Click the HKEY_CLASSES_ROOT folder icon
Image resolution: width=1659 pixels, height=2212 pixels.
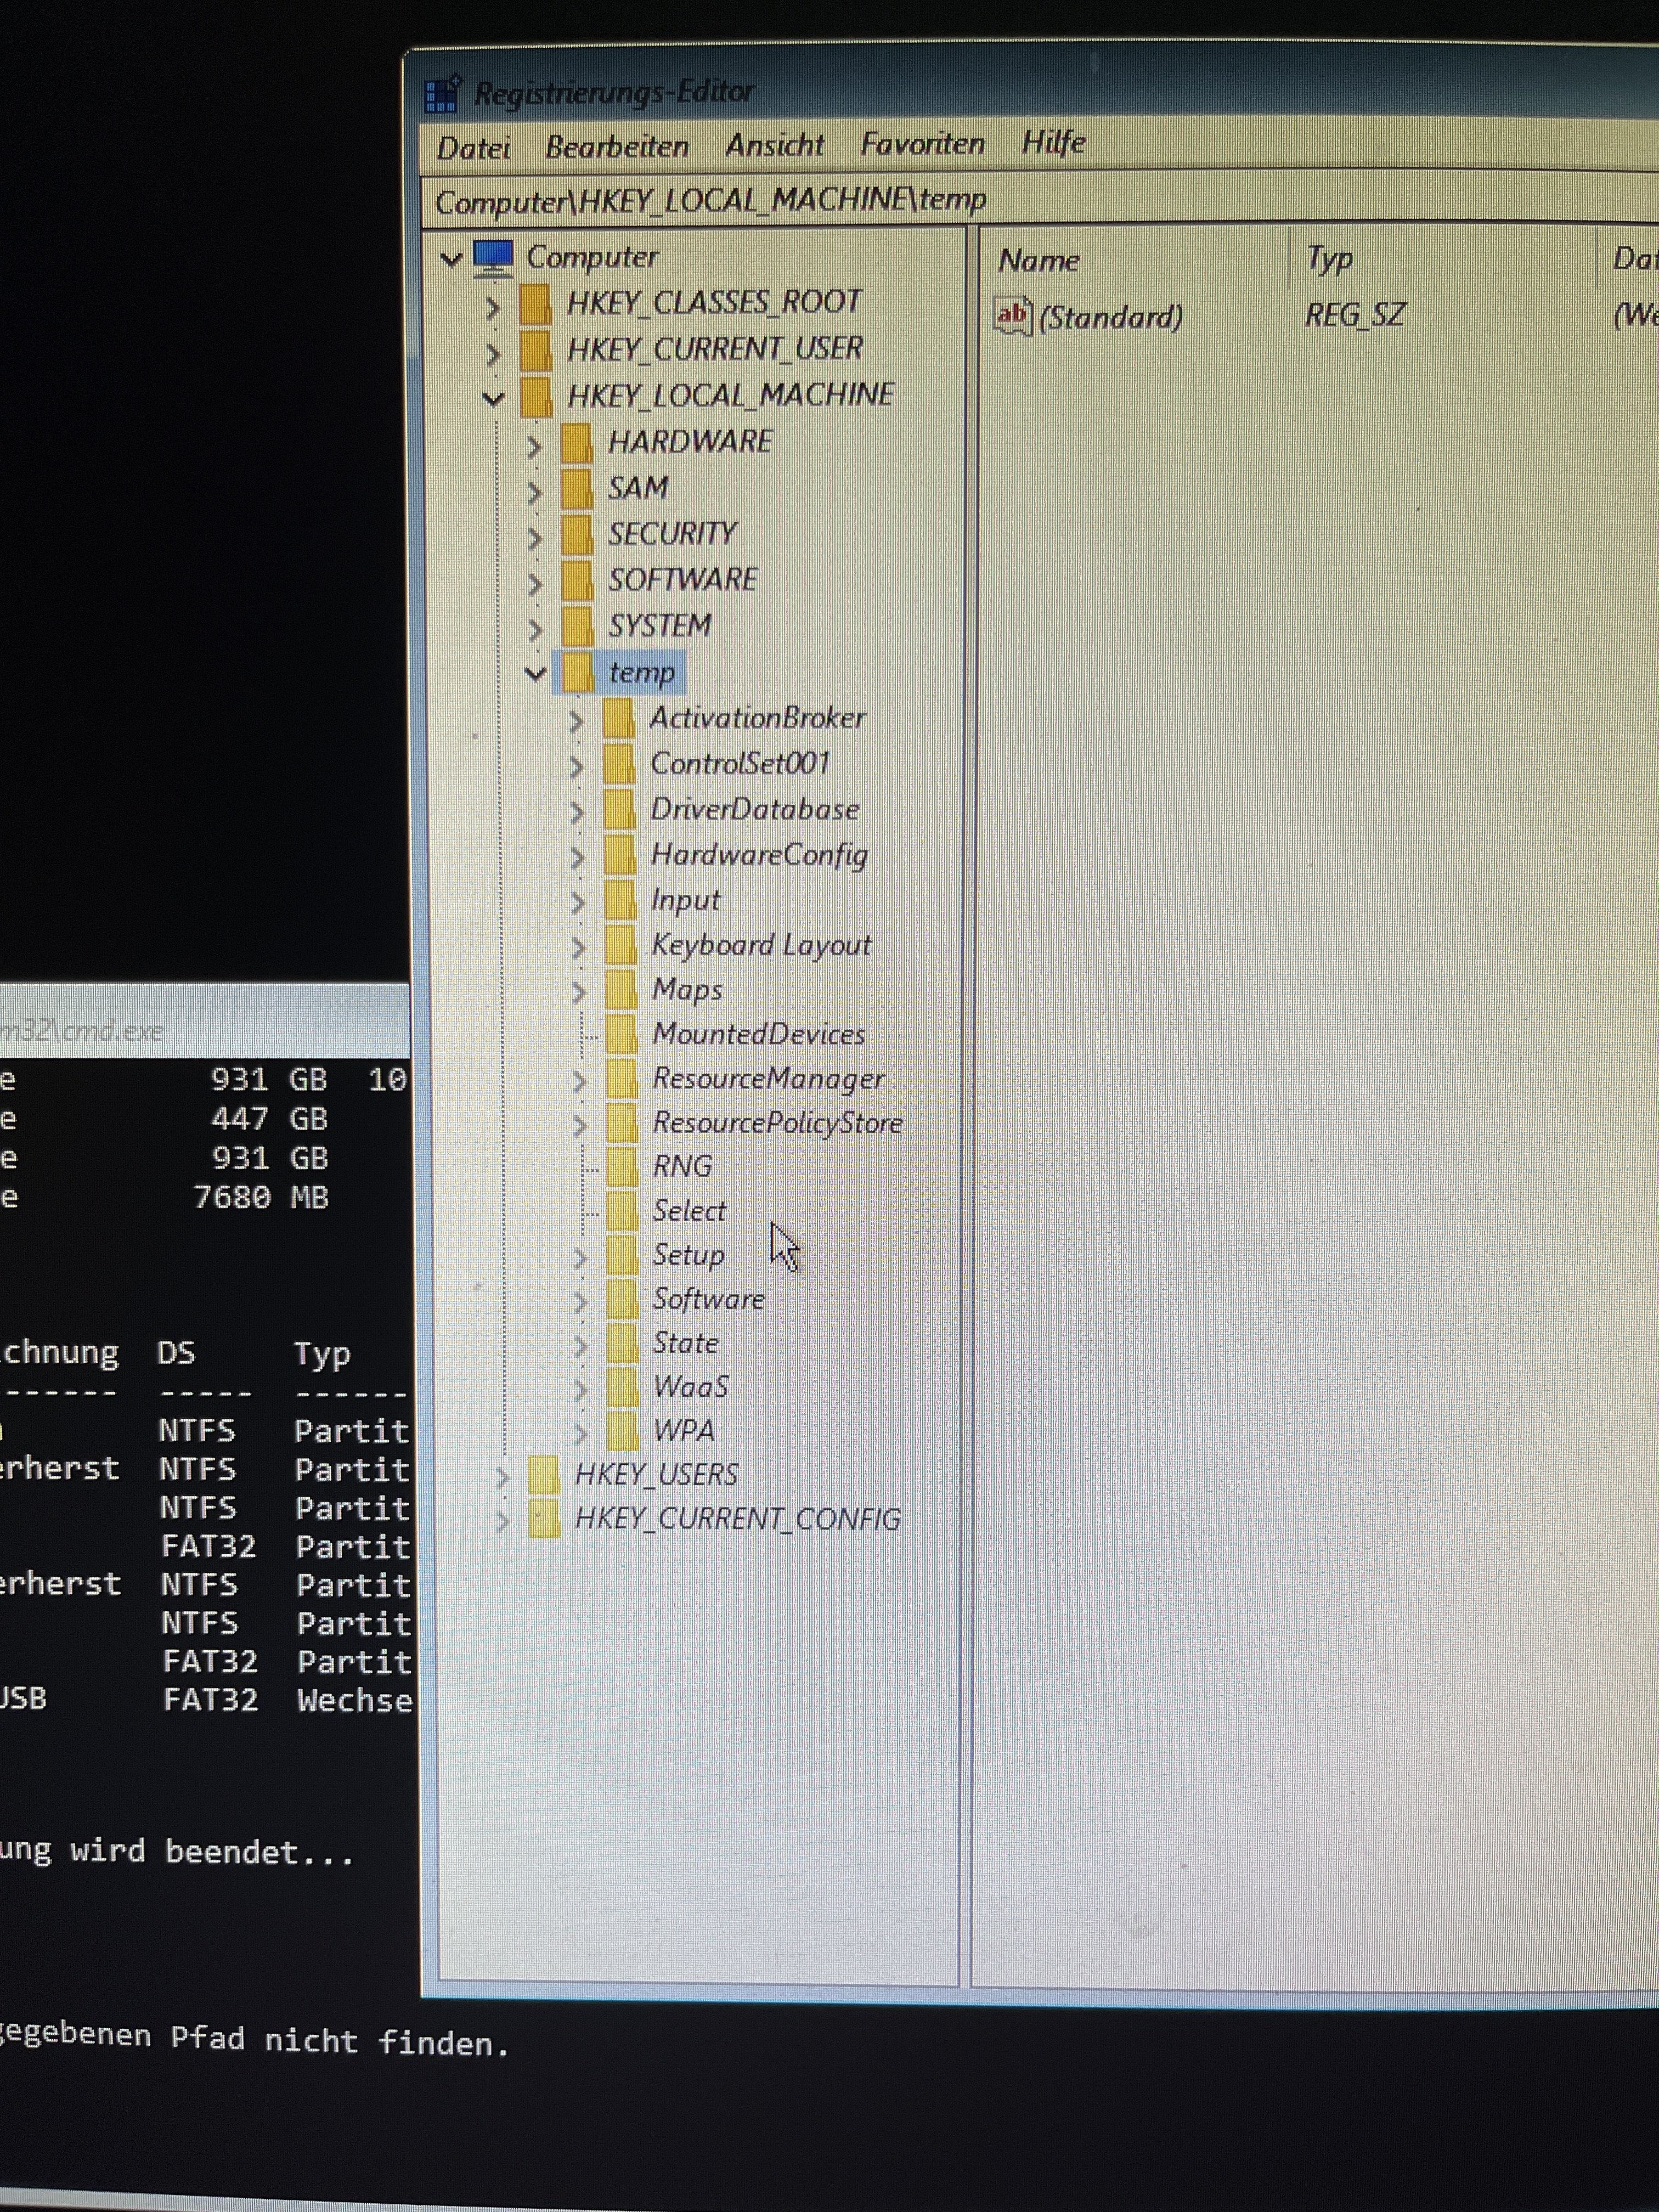pyautogui.click(x=536, y=304)
